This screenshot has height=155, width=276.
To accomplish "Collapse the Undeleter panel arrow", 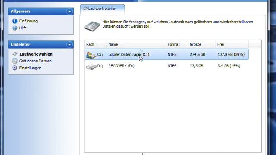I will click(69, 45).
